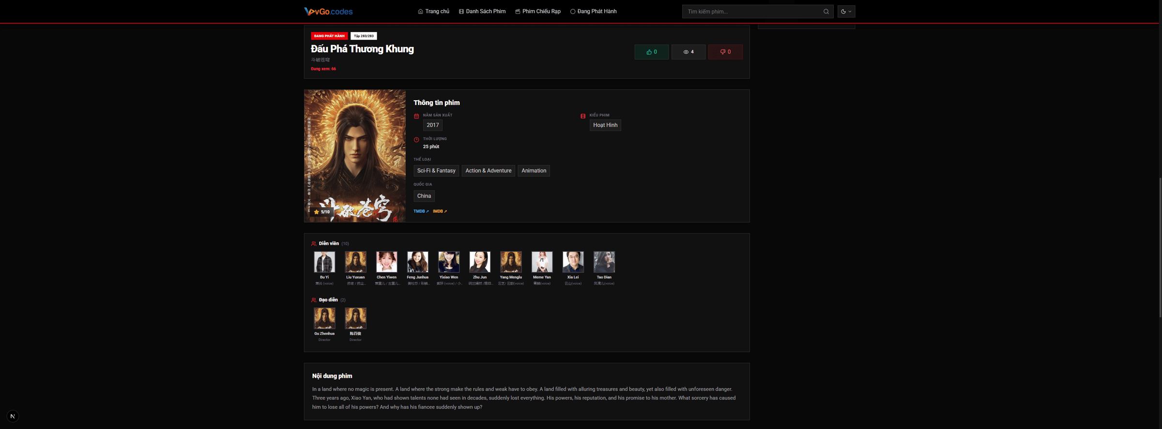Go to Trang chủ

[x=434, y=12]
